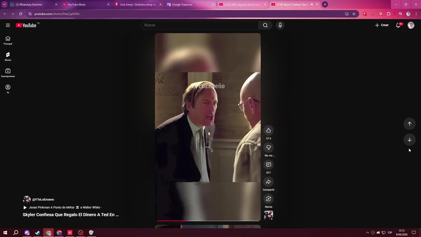The width and height of the screenshot is (421, 237).
Task: Remix this short
Action: [268, 199]
